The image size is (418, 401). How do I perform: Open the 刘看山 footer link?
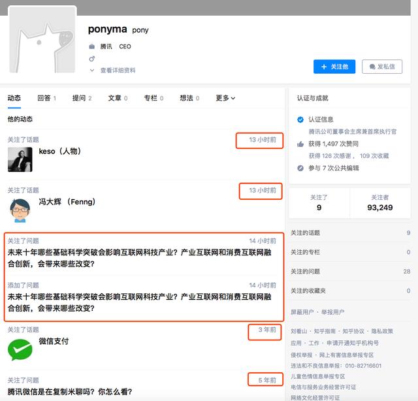click(x=298, y=331)
